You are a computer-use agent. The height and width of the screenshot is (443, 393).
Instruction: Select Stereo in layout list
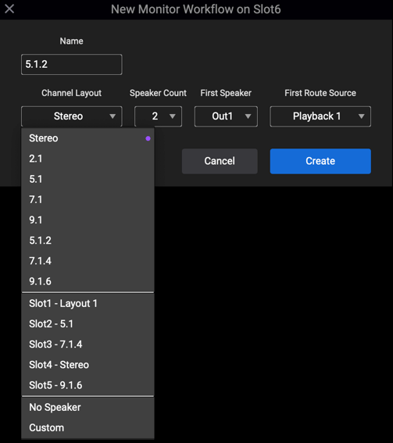[88, 138]
